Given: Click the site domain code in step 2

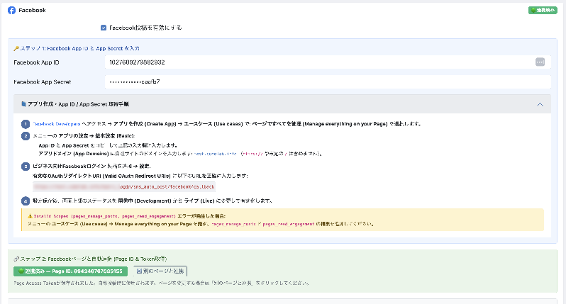Looking at the screenshot, I should pos(216,154).
